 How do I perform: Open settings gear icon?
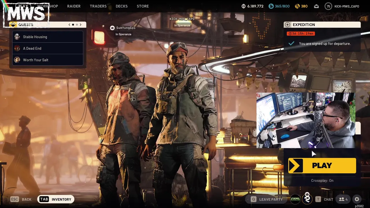[x=357, y=199]
